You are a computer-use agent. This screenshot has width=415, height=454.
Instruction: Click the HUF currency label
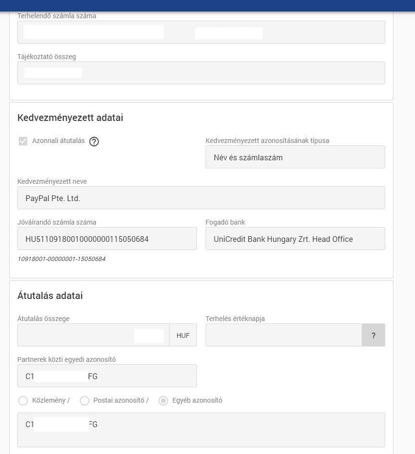click(183, 335)
